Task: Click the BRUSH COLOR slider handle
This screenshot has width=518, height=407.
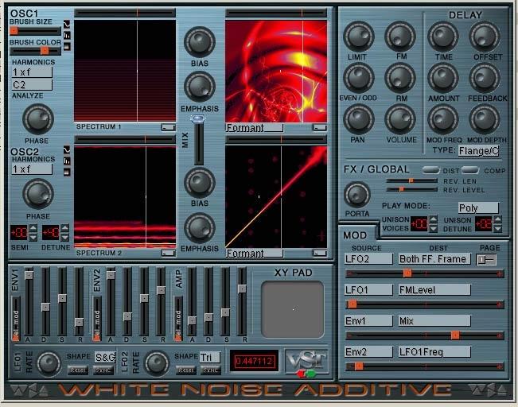Action: [45, 51]
